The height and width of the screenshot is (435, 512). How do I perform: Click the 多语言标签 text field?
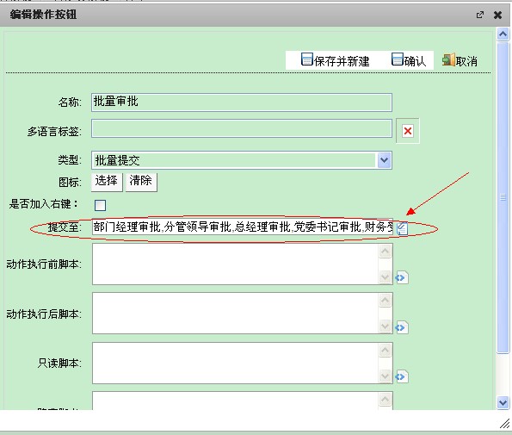242,128
